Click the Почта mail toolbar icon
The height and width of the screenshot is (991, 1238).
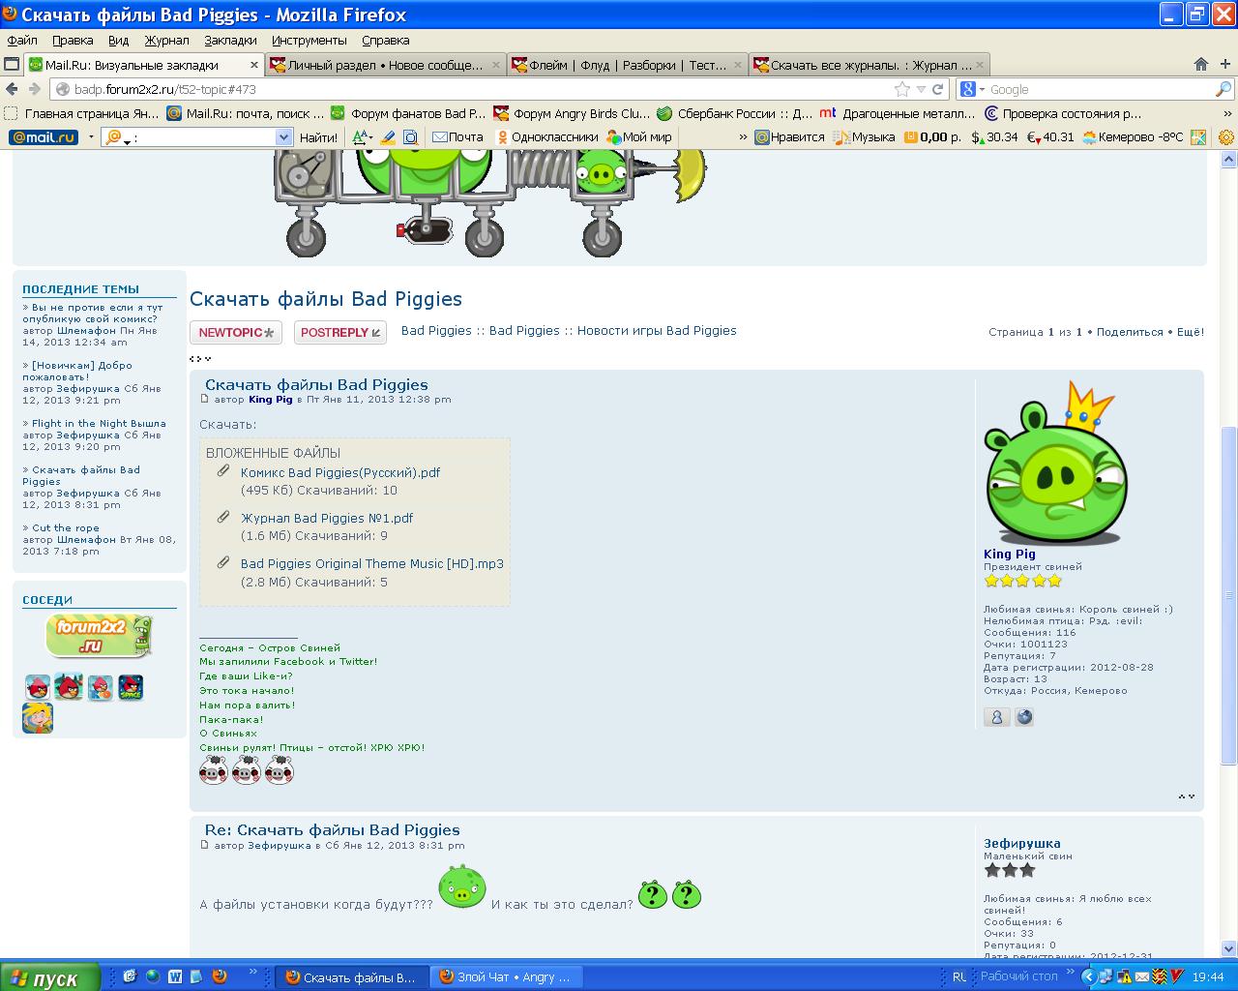(x=457, y=137)
